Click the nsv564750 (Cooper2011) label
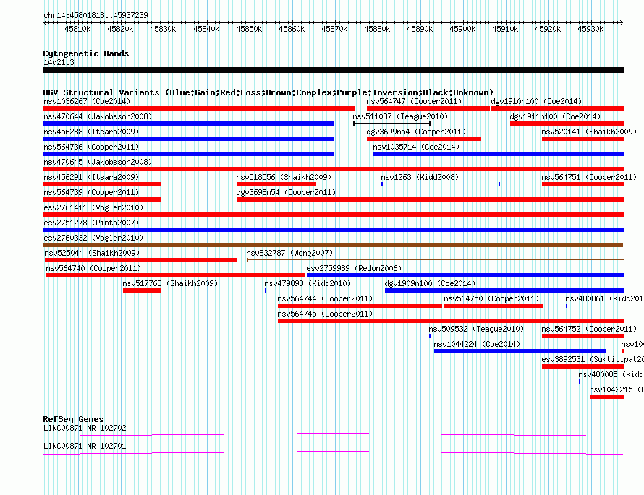 click(x=491, y=298)
